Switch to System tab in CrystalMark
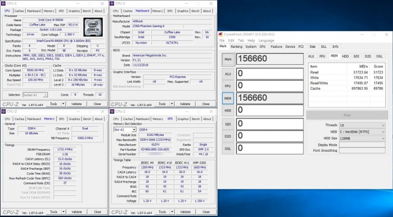This screenshot has height=217, width=393. (x=251, y=47)
